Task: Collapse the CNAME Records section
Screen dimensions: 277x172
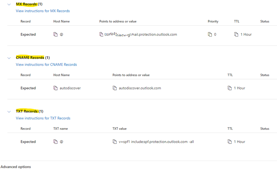Action: [9, 58]
